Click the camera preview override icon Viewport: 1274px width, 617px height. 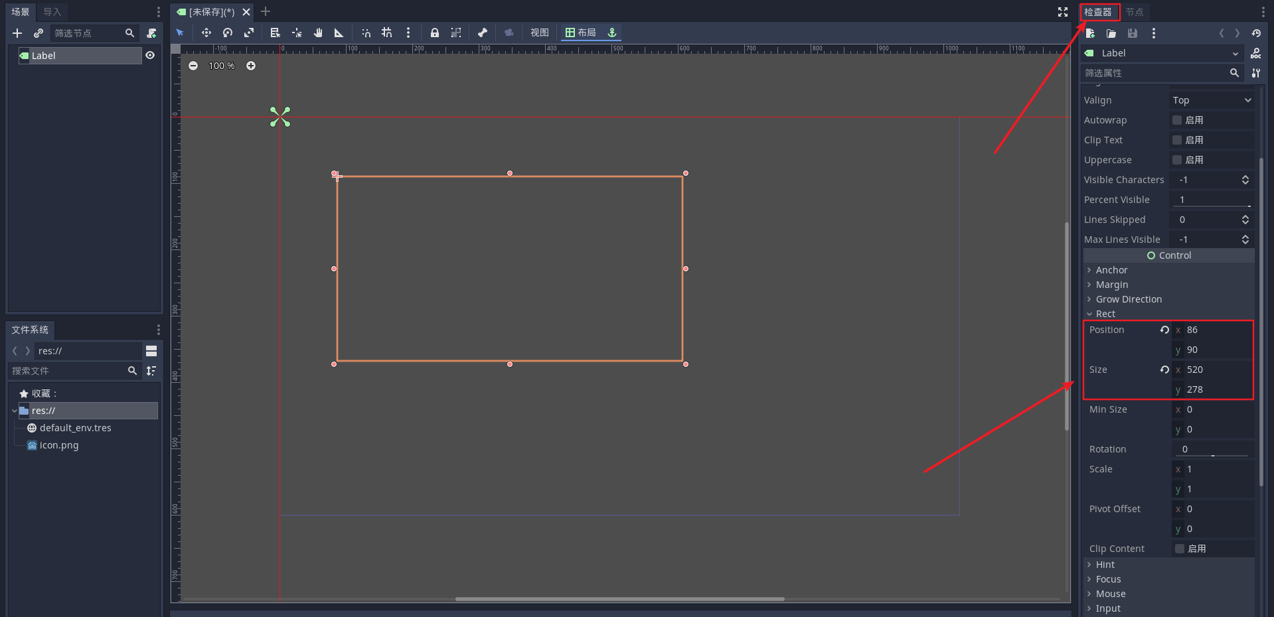(509, 33)
